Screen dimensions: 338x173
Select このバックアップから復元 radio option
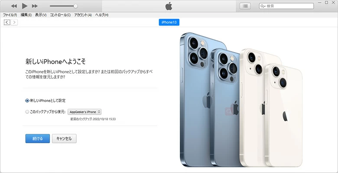pos(27,112)
